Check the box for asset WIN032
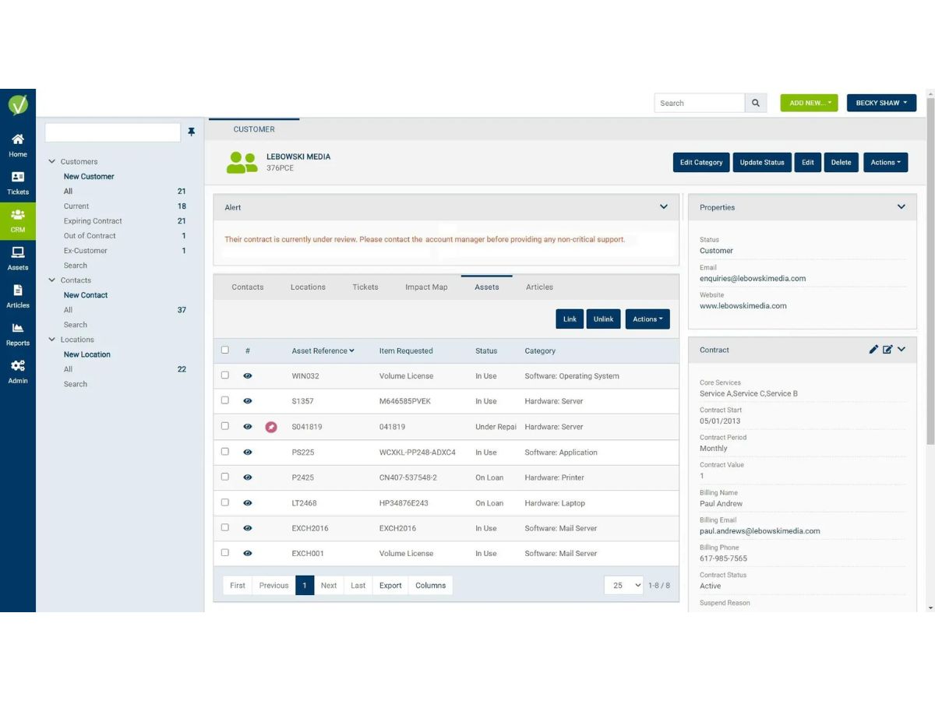This screenshot has height=701, width=935. (225, 375)
